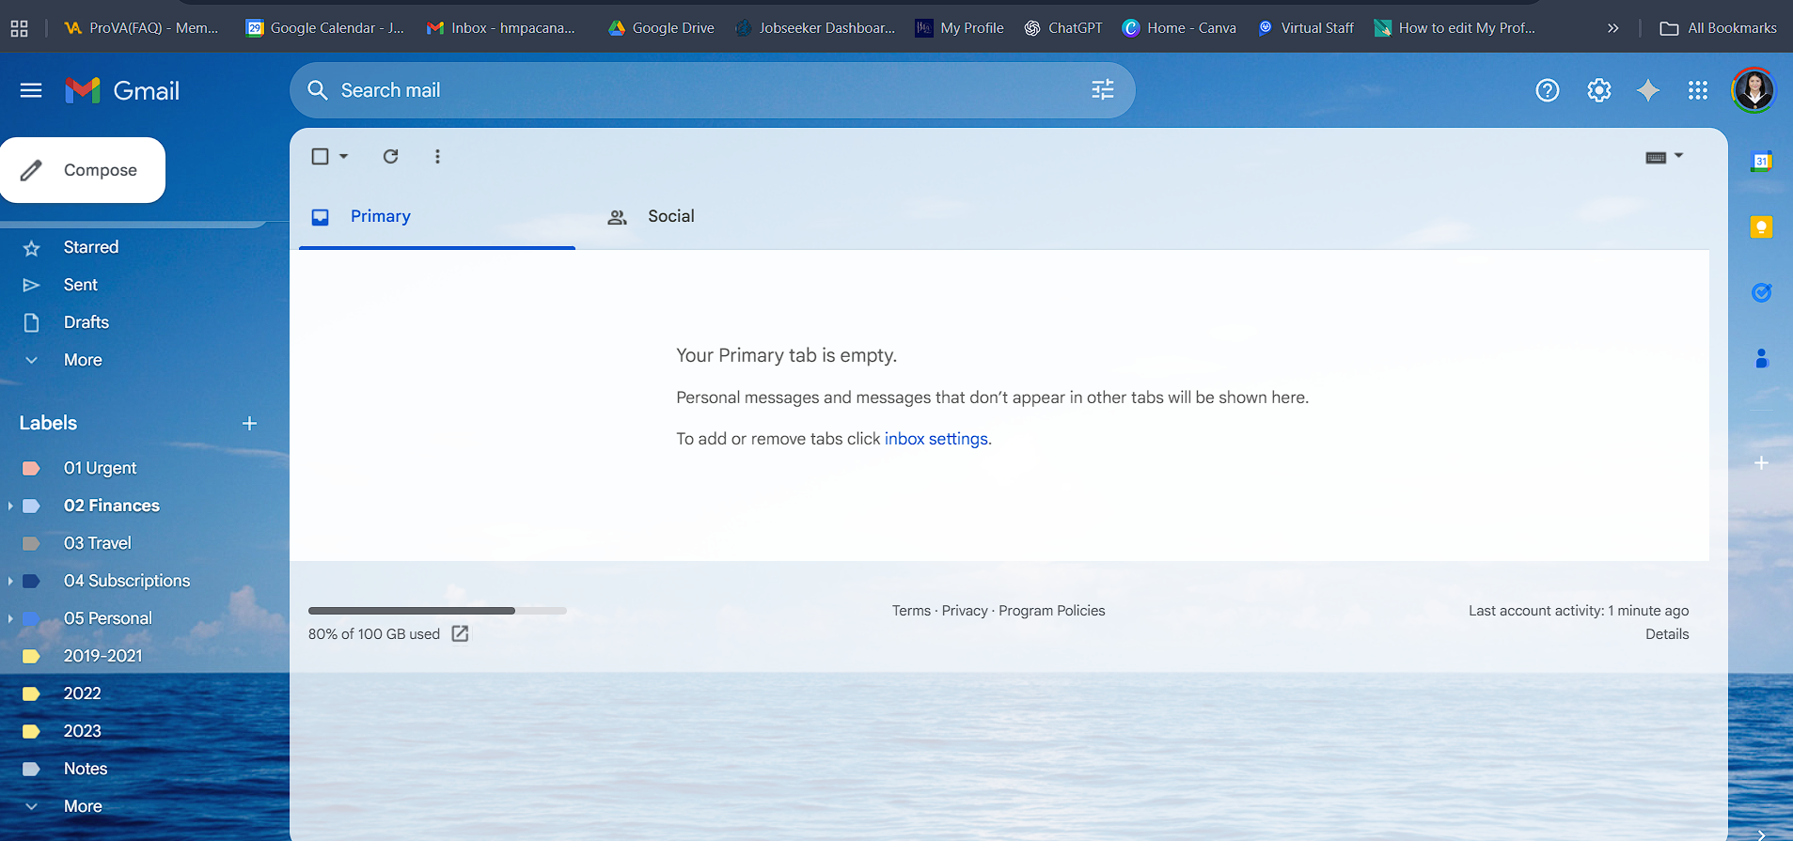
Task: Open the input tools dropdown arrow
Action: point(1679,156)
